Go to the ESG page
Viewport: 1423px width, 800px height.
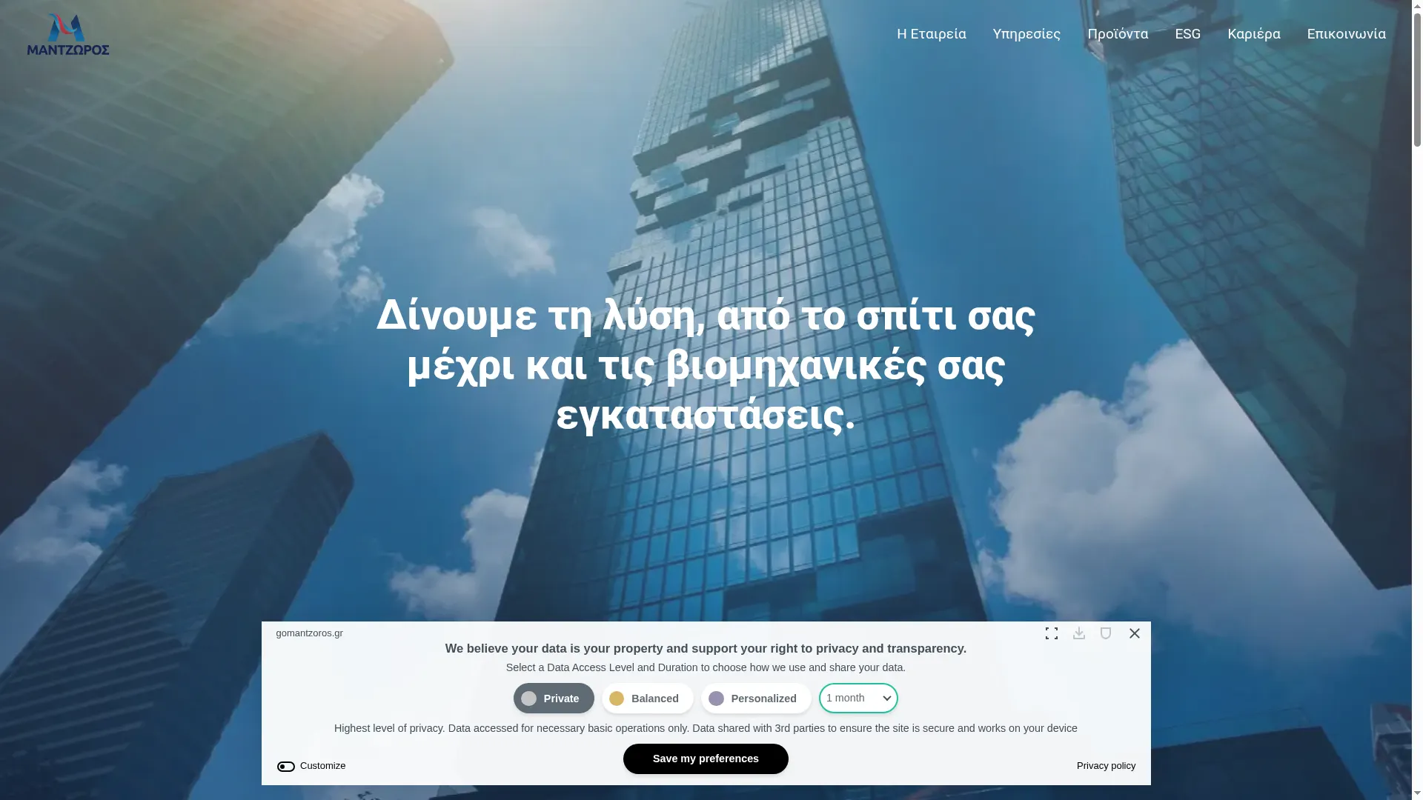pos(1187,34)
